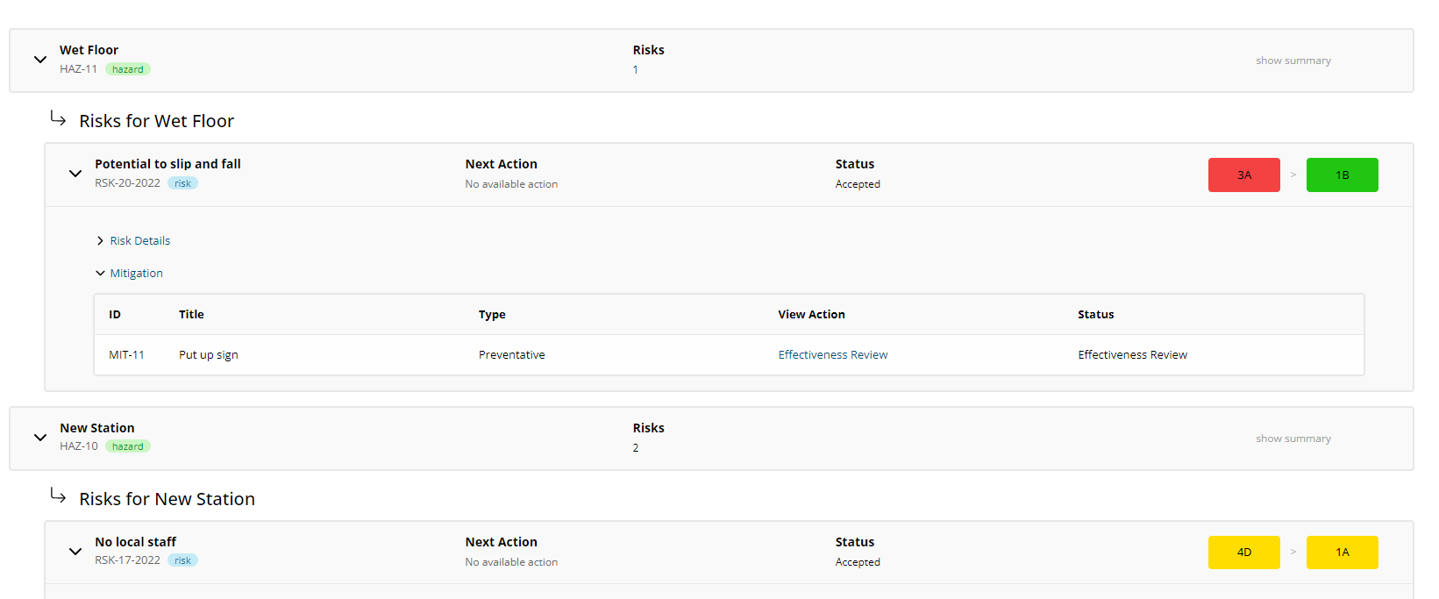Click the arrow between 4D and 1A ratings
Viewport: 1439px width, 599px height.
coord(1293,553)
